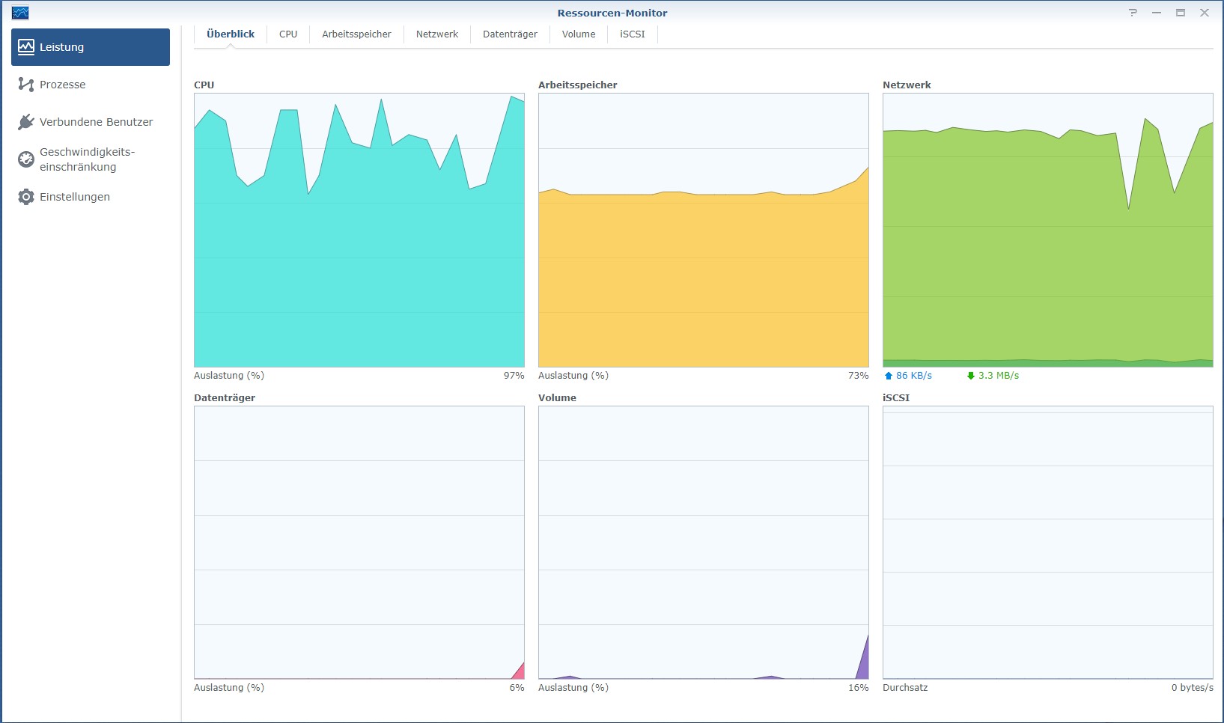This screenshot has width=1224, height=723.
Task: Open Verbundene Benutzer section
Action: click(91, 122)
